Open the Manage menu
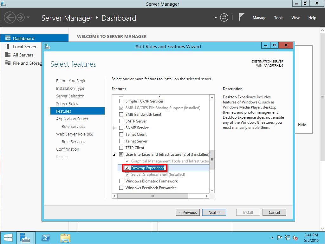 [x=259, y=18]
